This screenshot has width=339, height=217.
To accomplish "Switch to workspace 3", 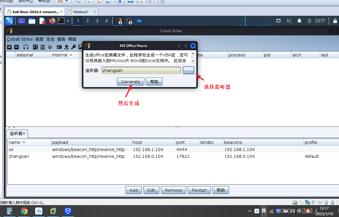I will pos(97,21).
